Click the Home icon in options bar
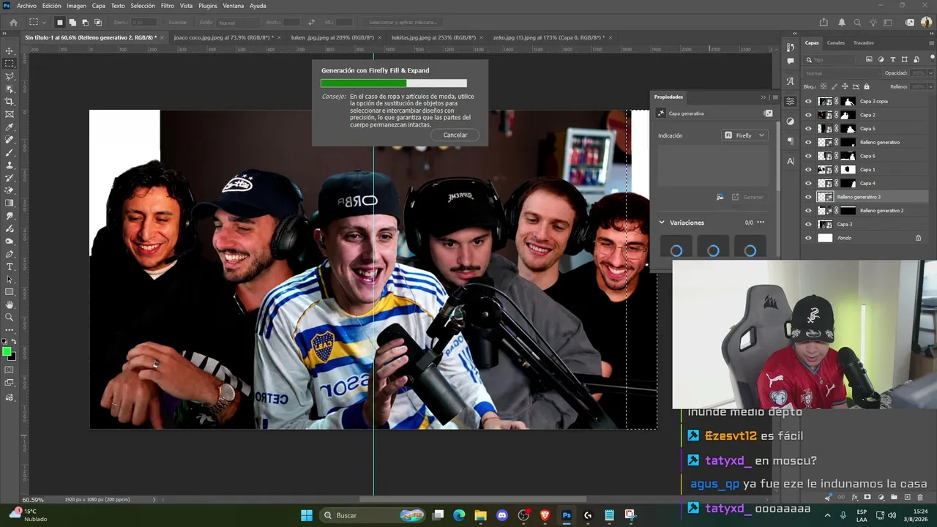This screenshot has width=937, height=527. pyautogui.click(x=13, y=22)
